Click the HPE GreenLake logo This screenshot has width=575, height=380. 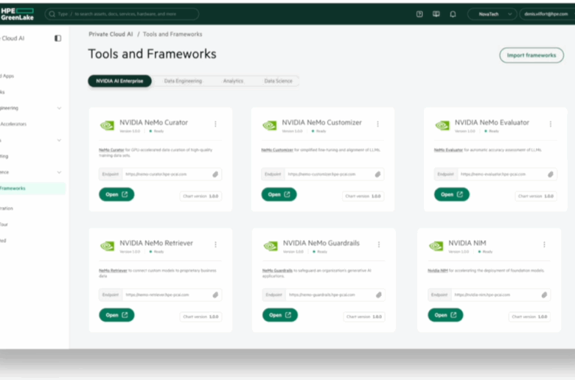pyautogui.click(x=17, y=14)
